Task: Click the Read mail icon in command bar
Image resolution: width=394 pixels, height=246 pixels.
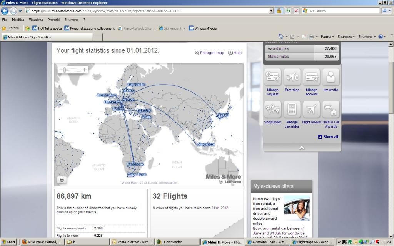Action: point(304,37)
